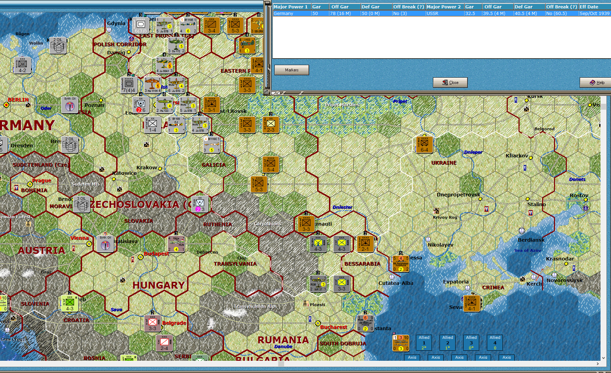Select the Soviet 4-1 unit at Sevastopol
Image resolution: width=611 pixels, height=373 pixels.
pos(472,303)
